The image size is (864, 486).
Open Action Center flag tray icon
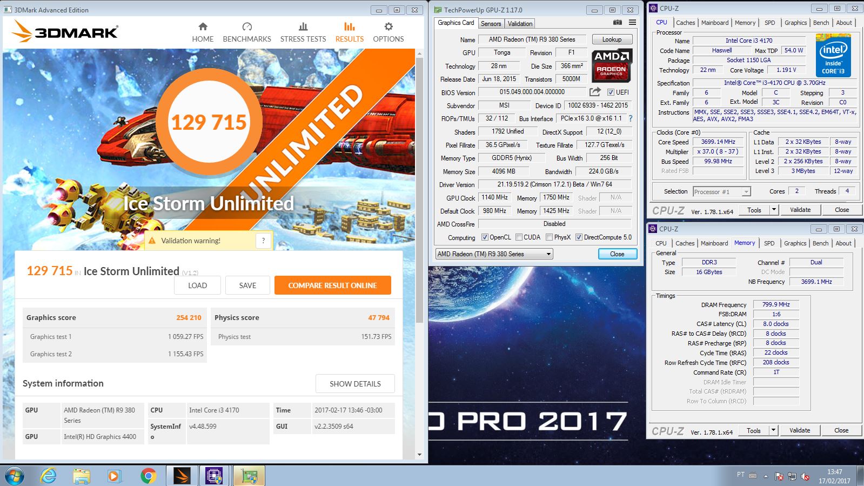(779, 476)
